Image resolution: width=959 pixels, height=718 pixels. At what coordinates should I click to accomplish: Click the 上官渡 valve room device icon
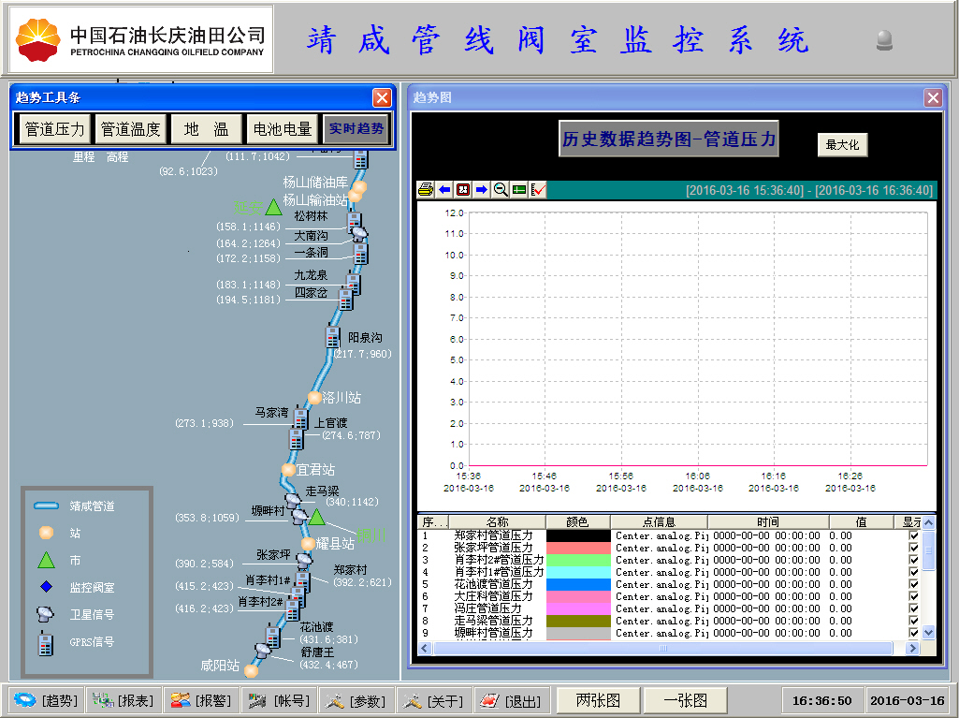coord(296,439)
